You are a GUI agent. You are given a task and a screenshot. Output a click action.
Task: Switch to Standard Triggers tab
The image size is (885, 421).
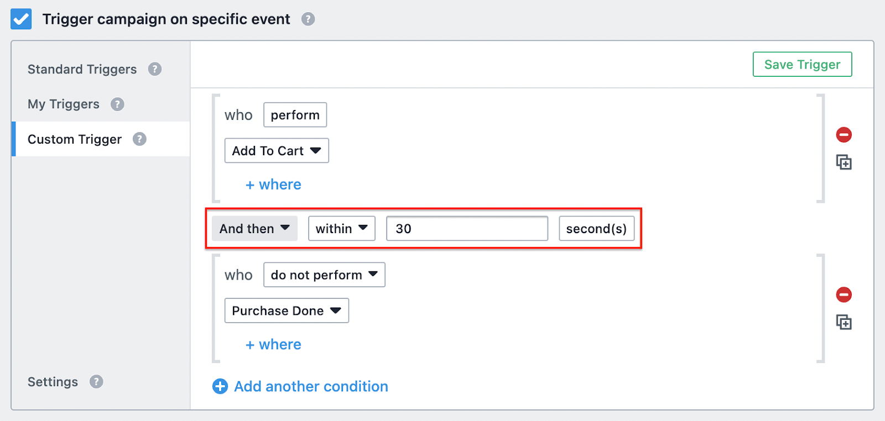click(82, 70)
